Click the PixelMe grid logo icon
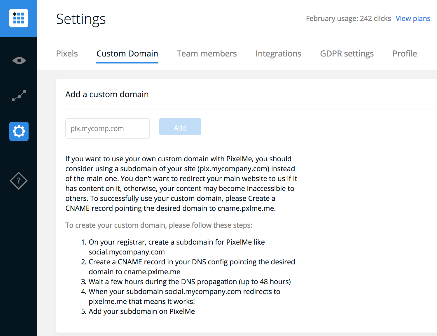 click(x=19, y=18)
